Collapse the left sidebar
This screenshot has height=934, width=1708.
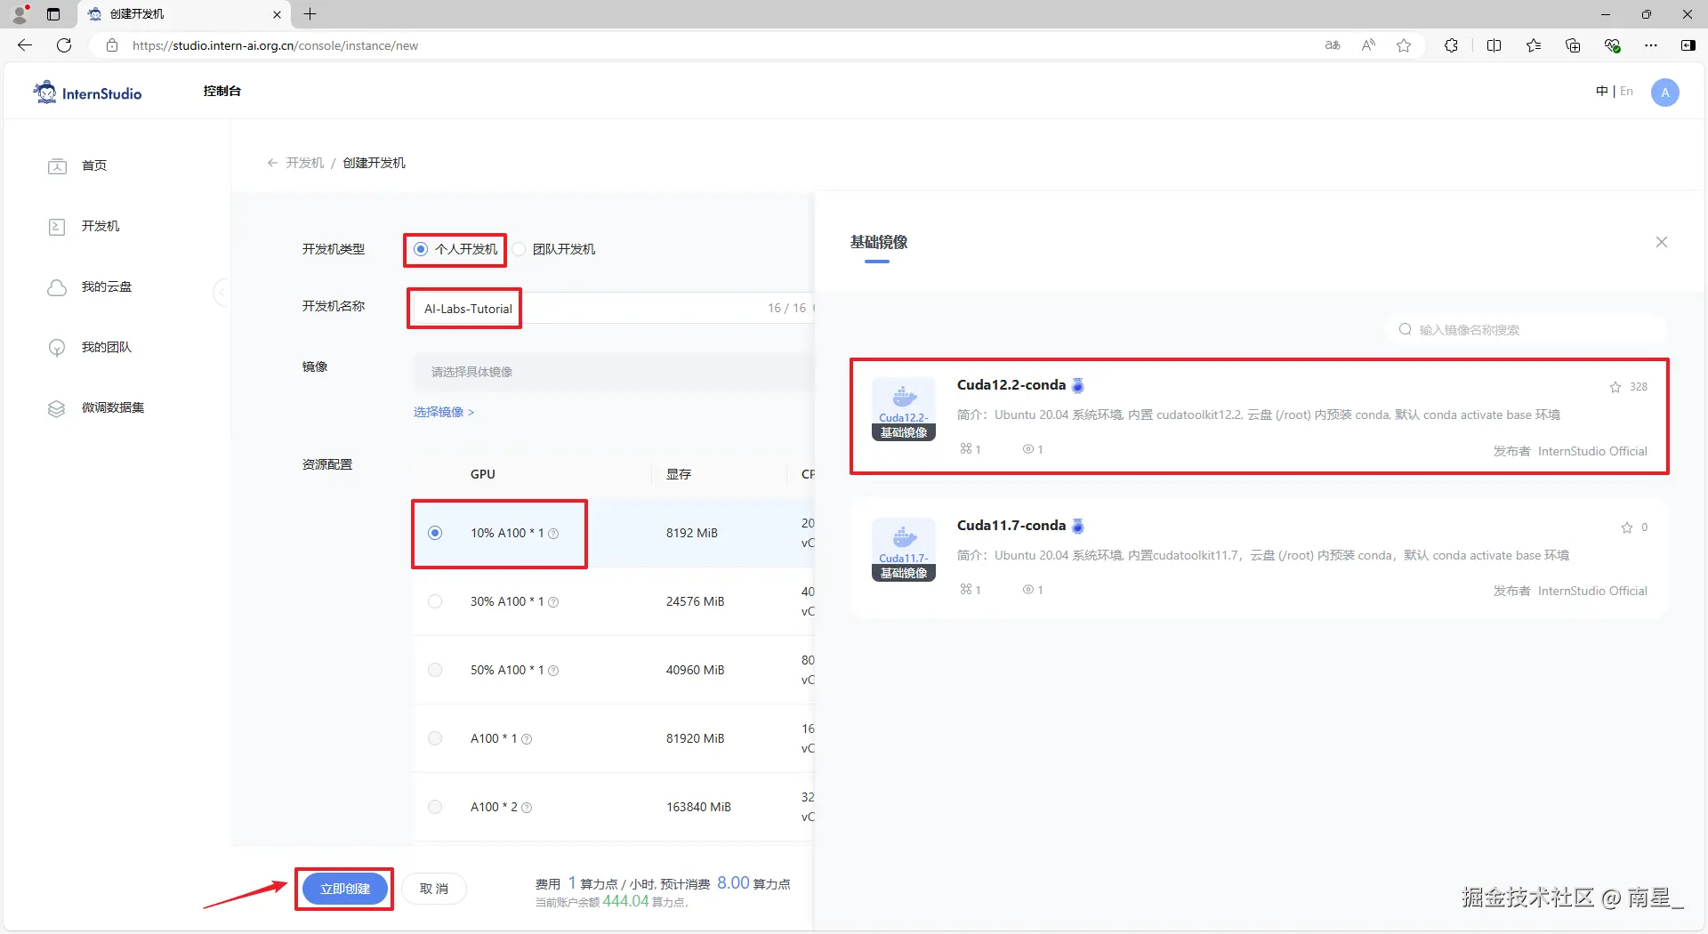click(222, 292)
